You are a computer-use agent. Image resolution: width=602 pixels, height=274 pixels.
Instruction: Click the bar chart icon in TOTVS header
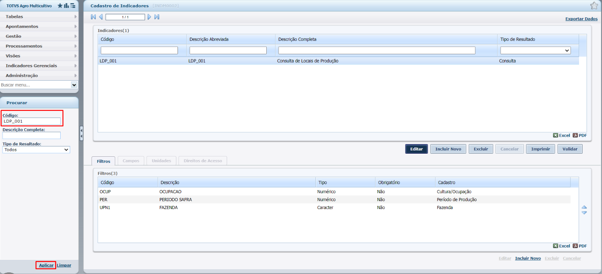coord(66,6)
